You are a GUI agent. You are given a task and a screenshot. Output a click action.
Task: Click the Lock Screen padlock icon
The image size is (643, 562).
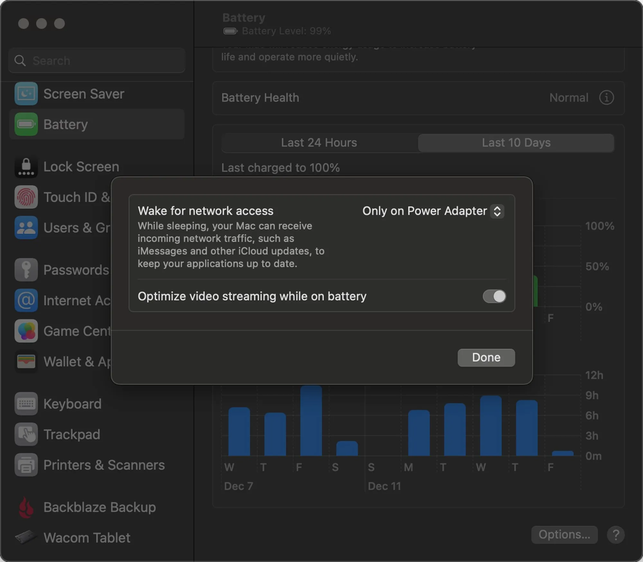tap(26, 167)
